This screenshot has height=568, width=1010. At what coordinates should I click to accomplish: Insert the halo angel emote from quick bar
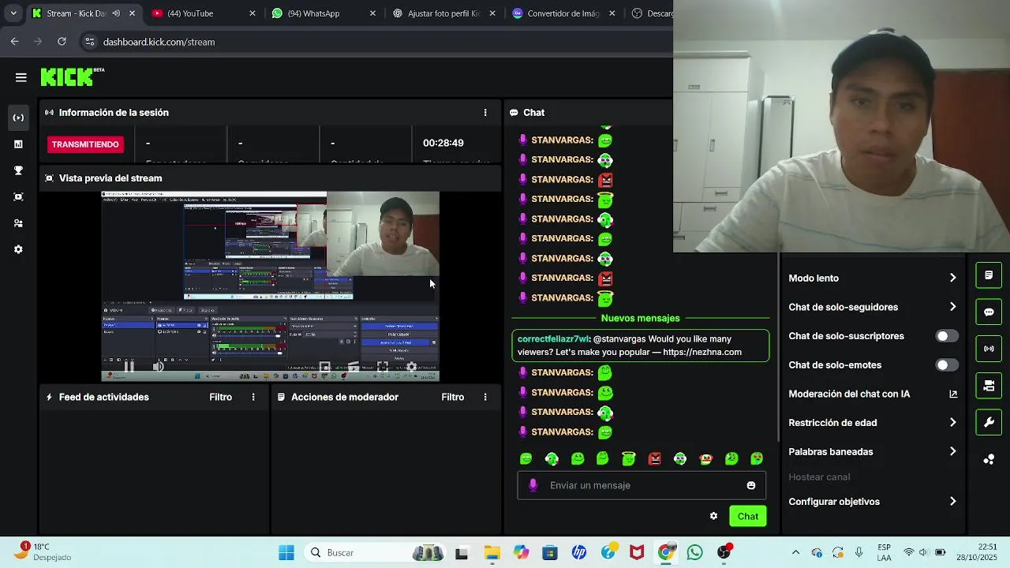628,459
